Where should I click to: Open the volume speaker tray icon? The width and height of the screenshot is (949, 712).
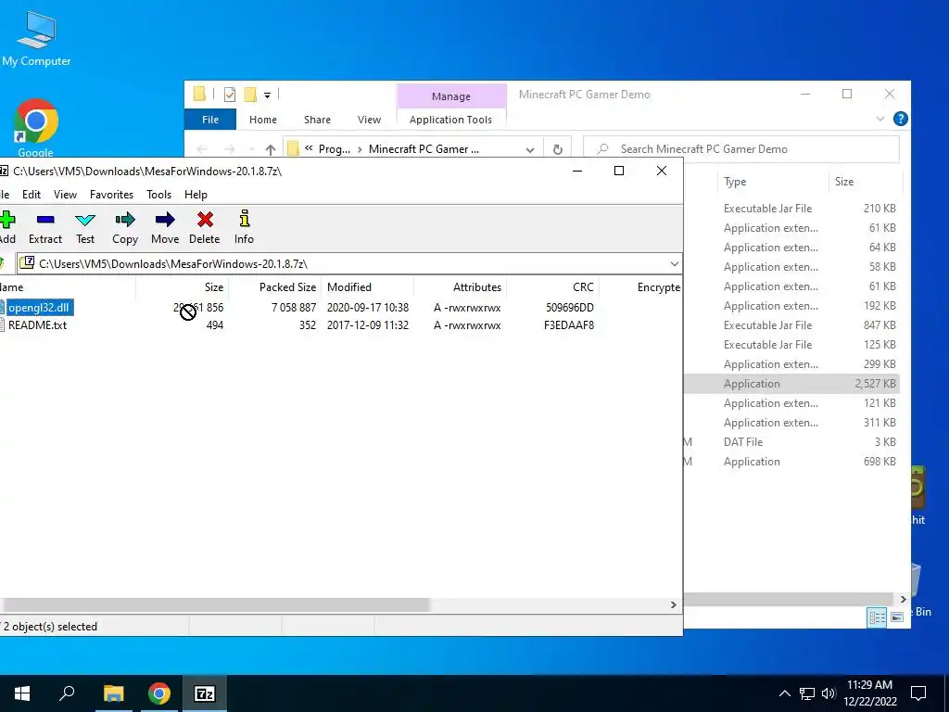tap(829, 693)
